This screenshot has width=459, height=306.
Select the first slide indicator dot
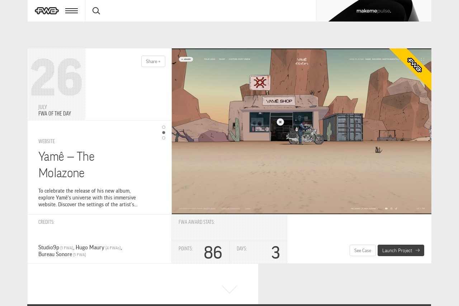pos(164,127)
